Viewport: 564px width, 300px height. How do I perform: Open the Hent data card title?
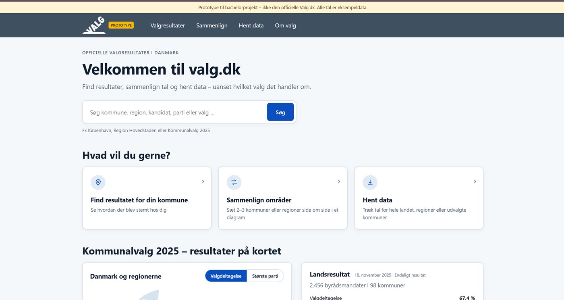(x=377, y=200)
